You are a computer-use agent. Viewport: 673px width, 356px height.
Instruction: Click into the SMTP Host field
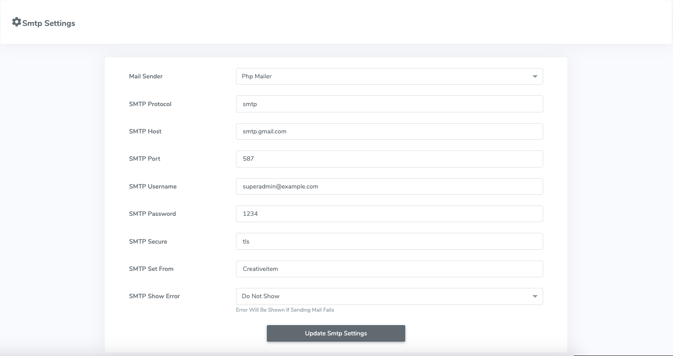[389, 132]
